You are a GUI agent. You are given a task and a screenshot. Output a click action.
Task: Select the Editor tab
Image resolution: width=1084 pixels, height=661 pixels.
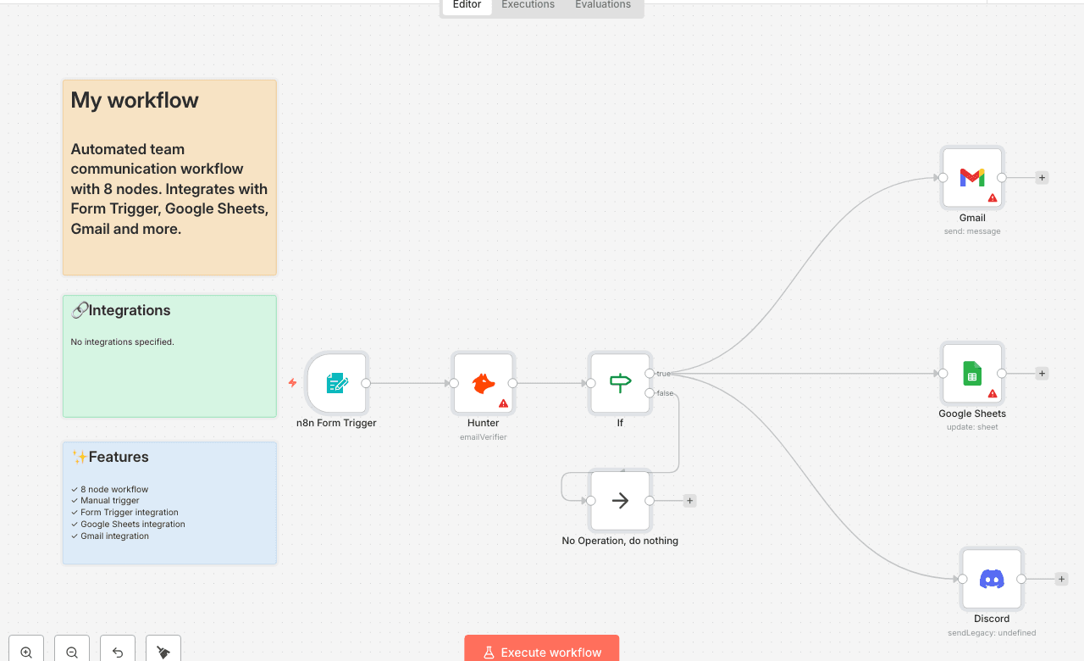pyautogui.click(x=466, y=4)
